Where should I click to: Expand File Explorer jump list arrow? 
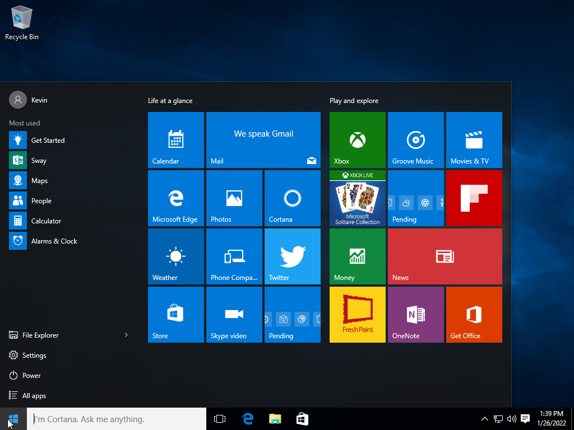(x=126, y=335)
